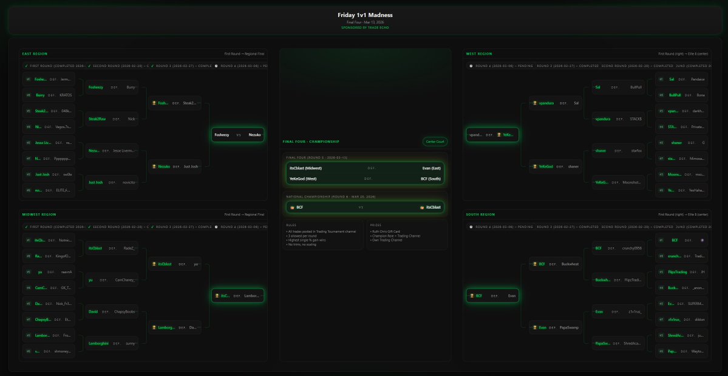
Task: Click the Center Court button
Action: pyautogui.click(x=435, y=142)
